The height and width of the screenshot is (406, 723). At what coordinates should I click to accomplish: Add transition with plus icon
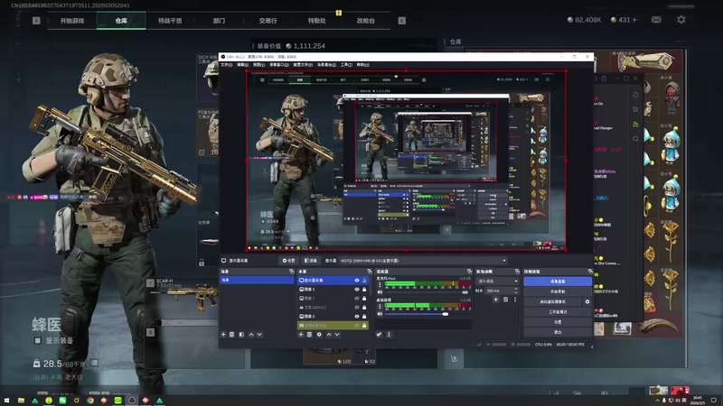(x=495, y=300)
